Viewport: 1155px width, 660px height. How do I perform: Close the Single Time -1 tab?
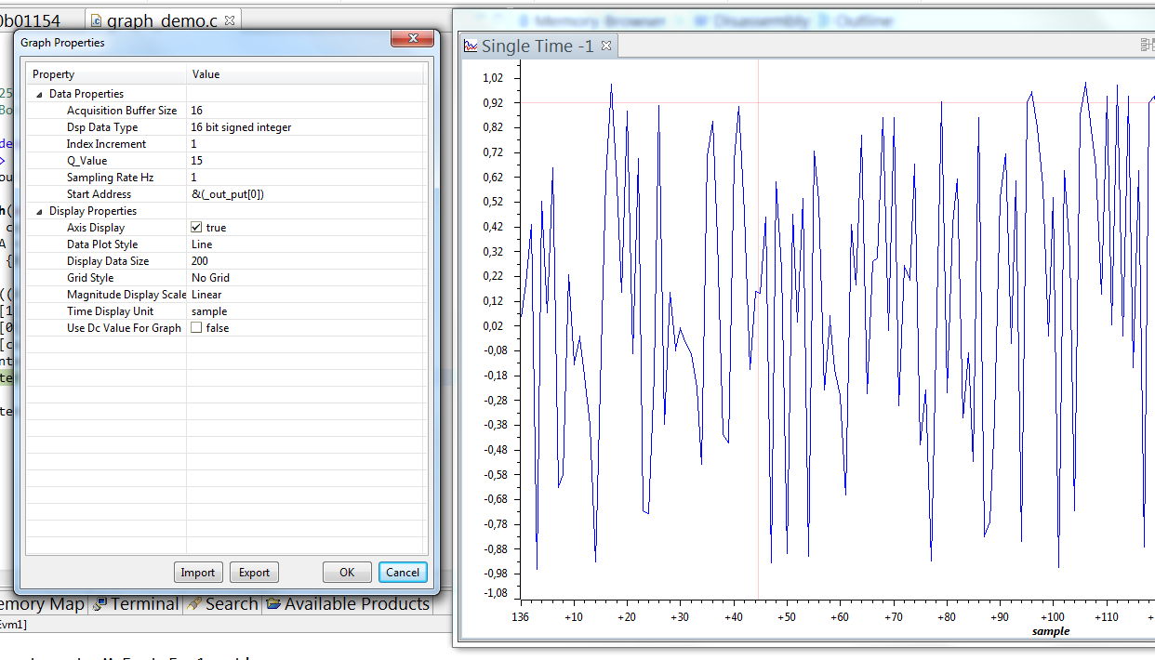[x=605, y=46]
